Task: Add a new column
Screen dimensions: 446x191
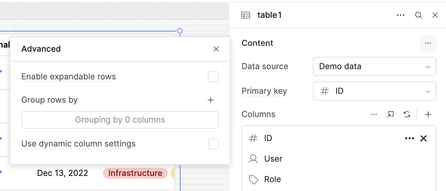Action: point(428,114)
